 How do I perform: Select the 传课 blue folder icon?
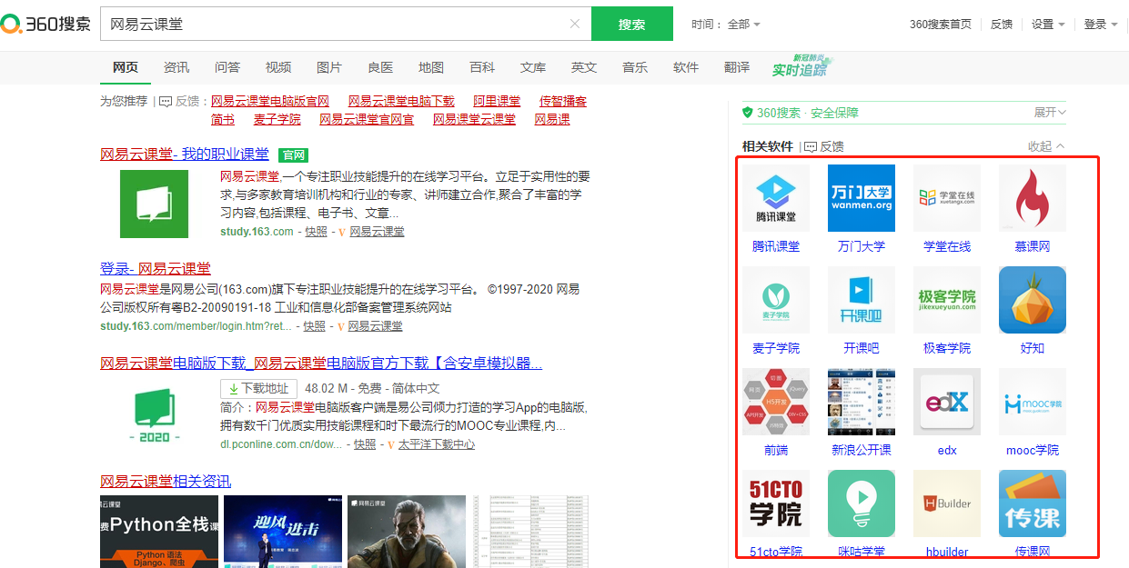click(x=1033, y=503)
